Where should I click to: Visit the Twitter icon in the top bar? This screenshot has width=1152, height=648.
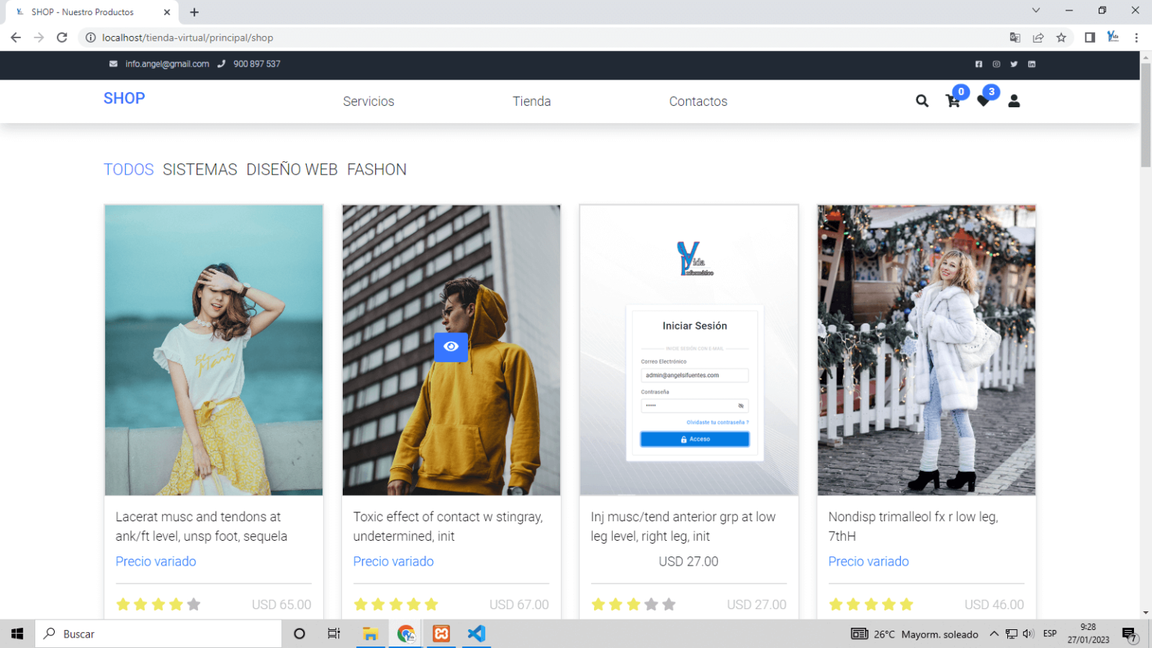[1014, 64]
